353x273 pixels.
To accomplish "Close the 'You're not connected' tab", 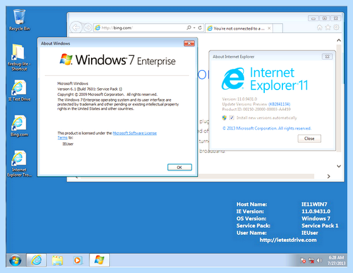I will tap(269, 28).
